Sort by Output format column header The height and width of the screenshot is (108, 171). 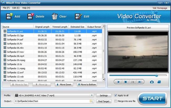[94, 27]
